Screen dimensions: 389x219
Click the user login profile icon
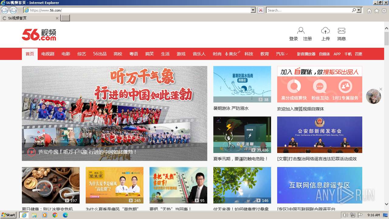pyautogui.click(x=301, y=30)
